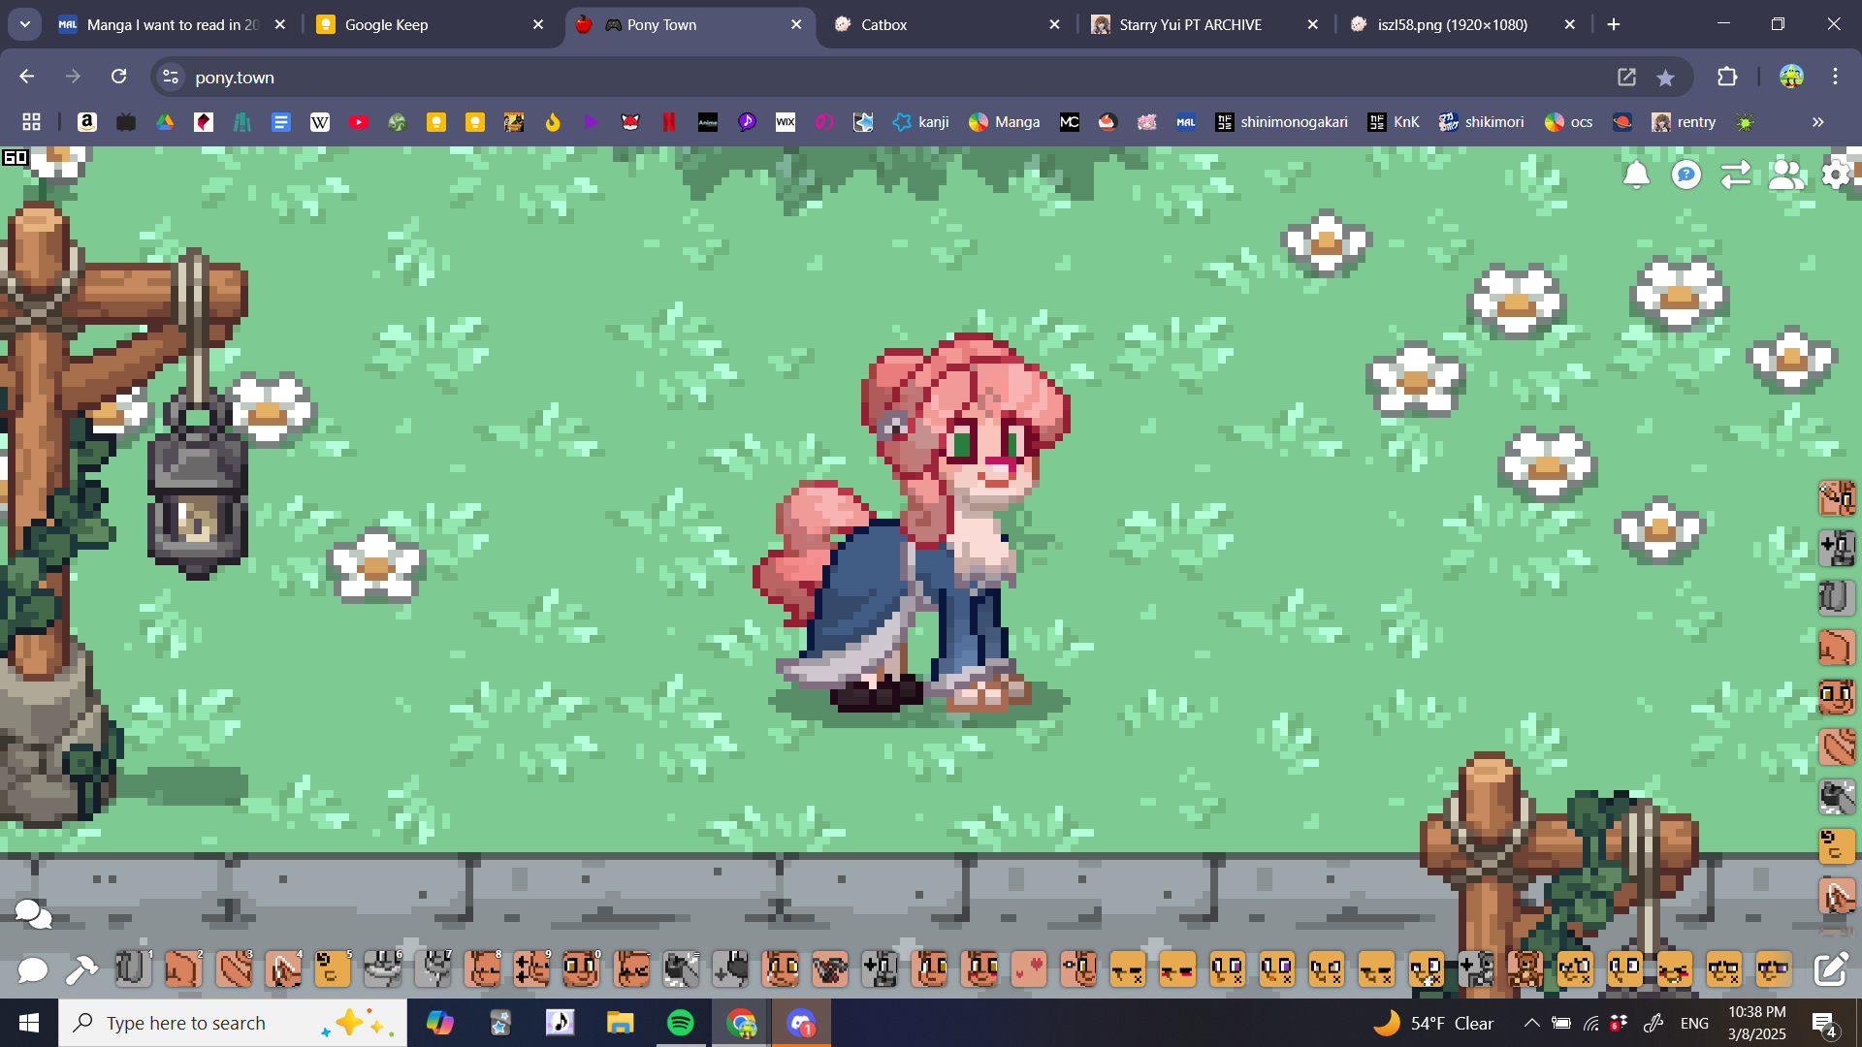Trigger action slot 5 yellow emote

click(x=332, y=968)
